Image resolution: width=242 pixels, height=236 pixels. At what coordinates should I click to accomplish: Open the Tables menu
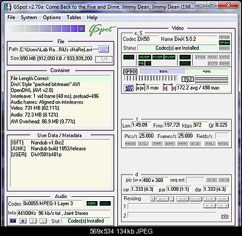73,17
